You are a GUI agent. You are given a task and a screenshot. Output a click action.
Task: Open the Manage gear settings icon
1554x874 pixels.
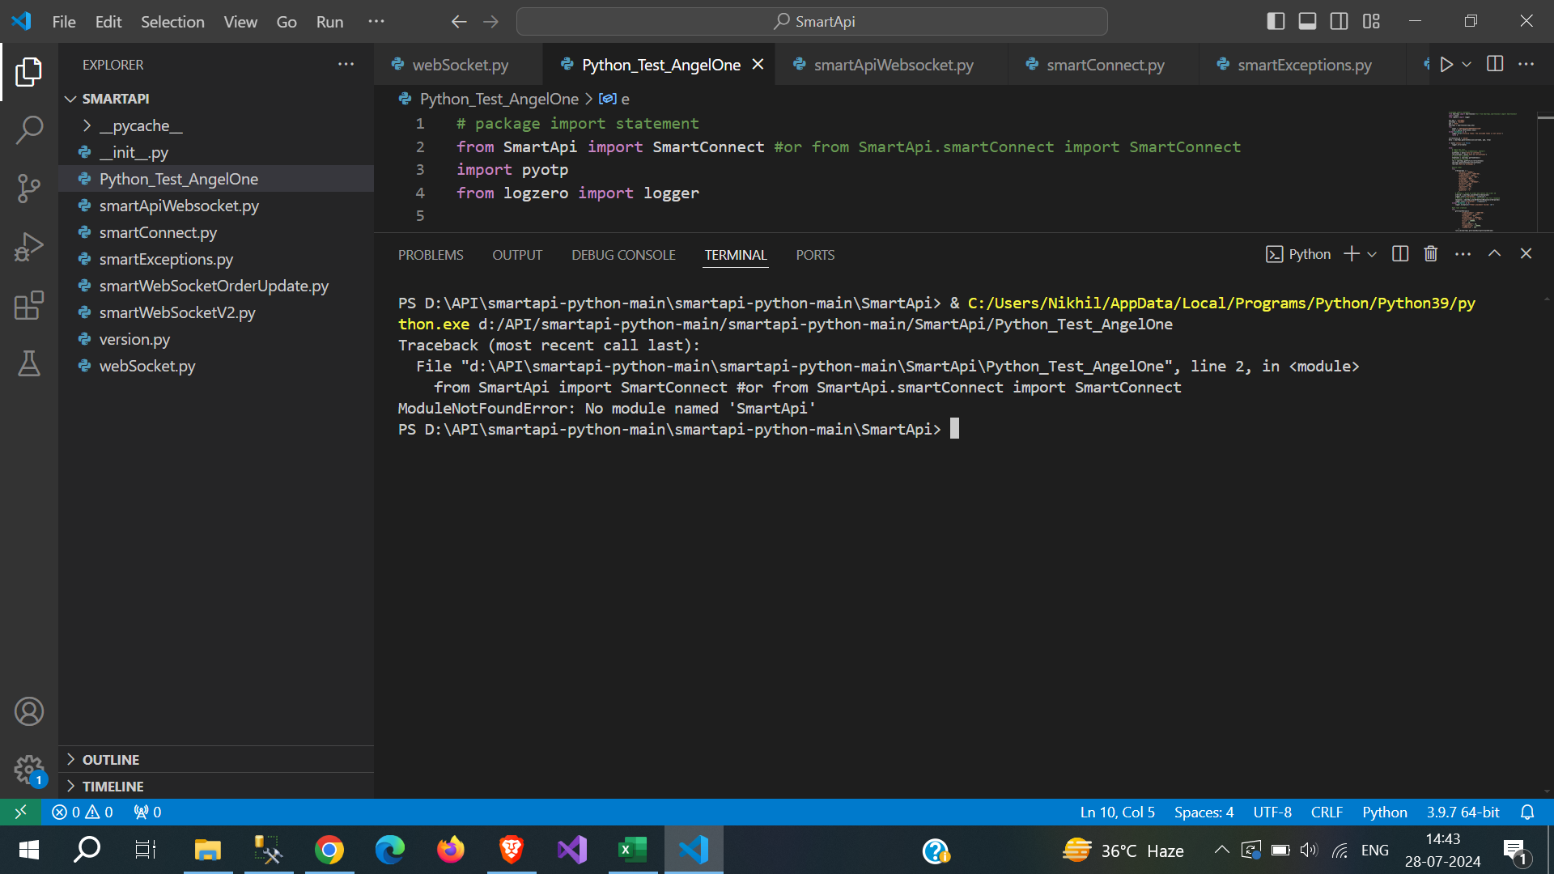click(29, 770)
